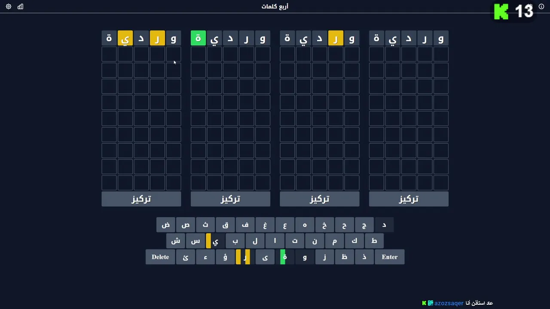
Task: Click the Delete key
Action: click(160, 257)
